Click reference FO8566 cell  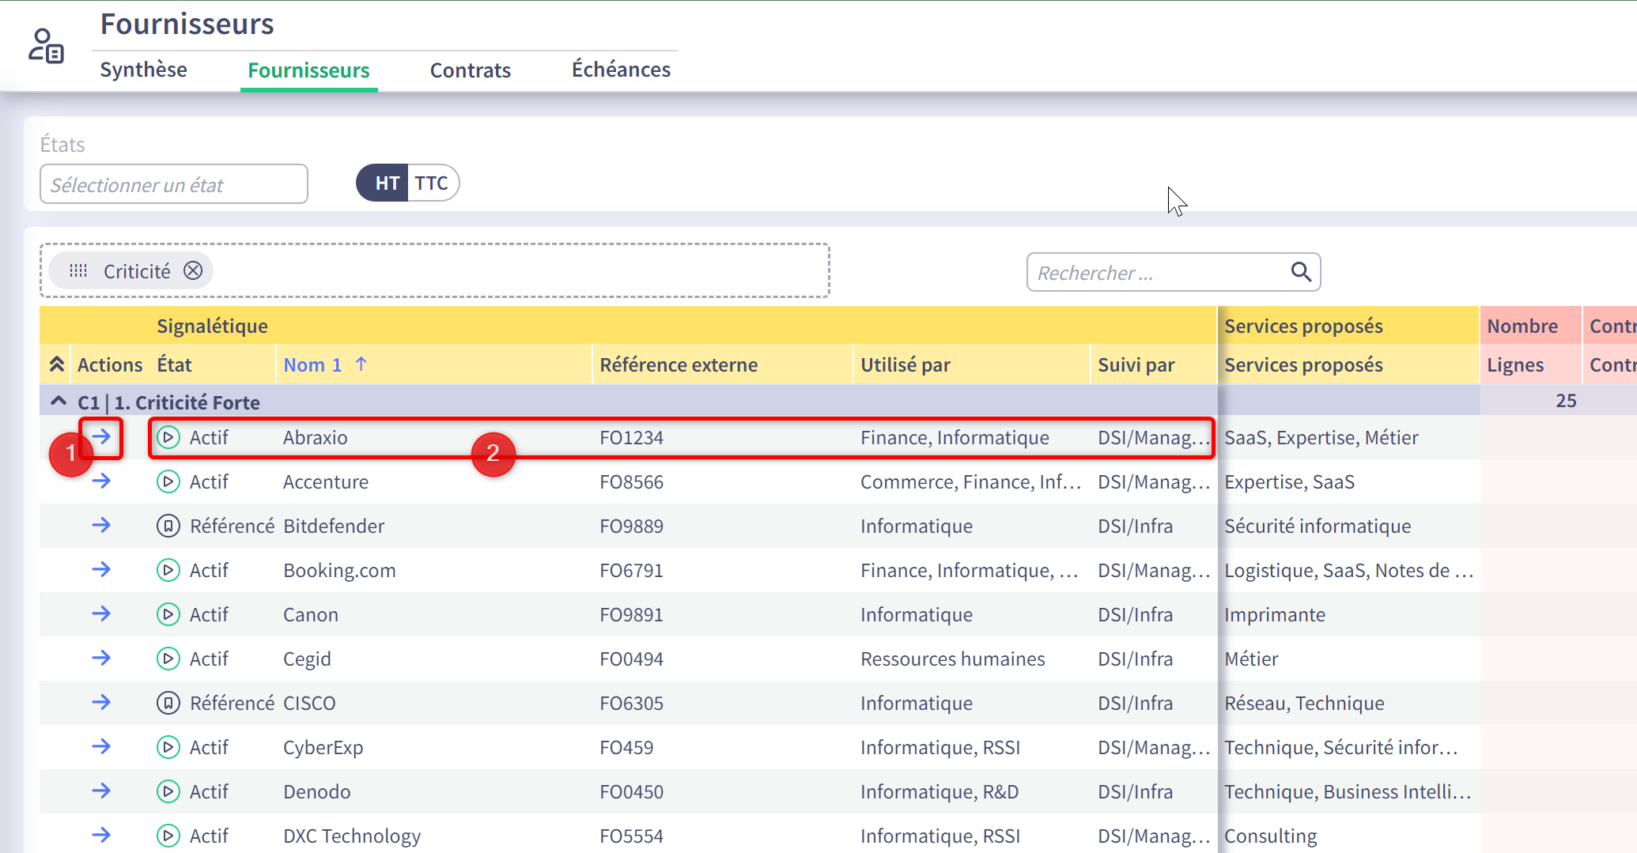point(632,481)
